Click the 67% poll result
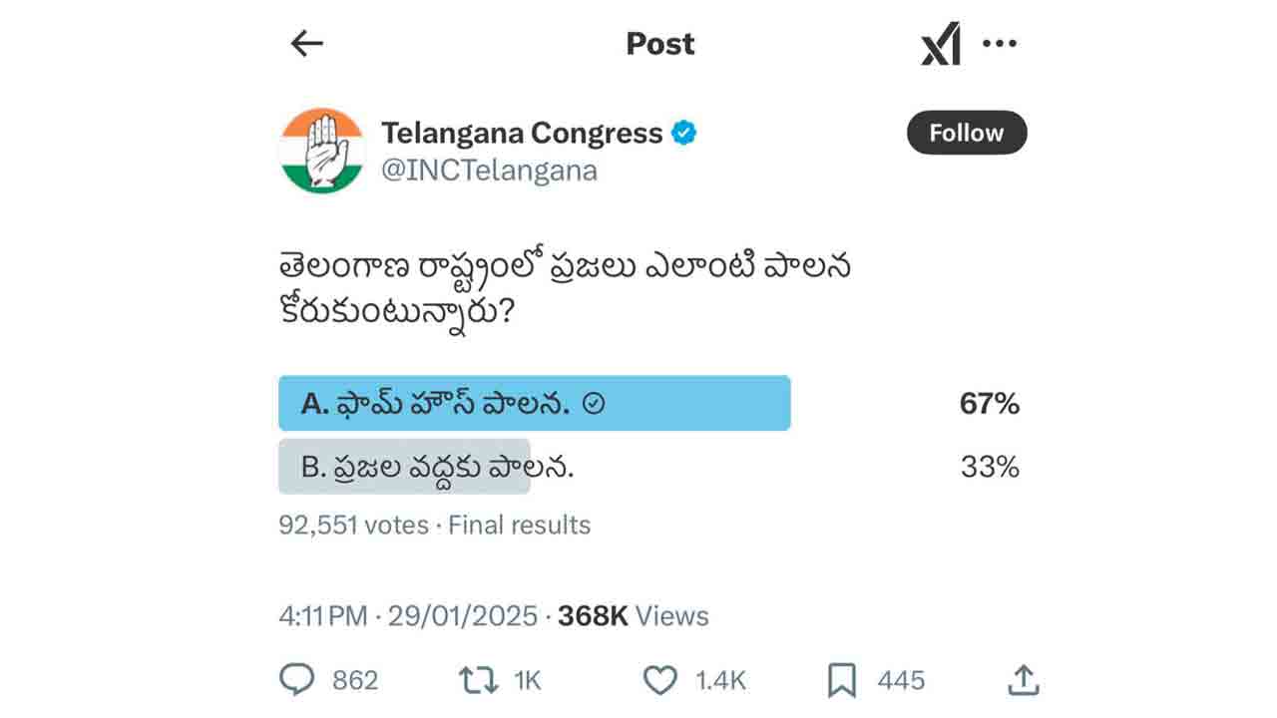The height and width of the screenshot is (718, 1277). pyautogui.click(x=989, y=404)
